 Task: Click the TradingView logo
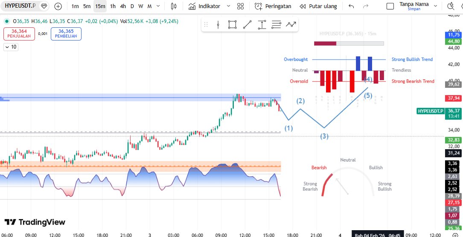click(x=35, y=222)
